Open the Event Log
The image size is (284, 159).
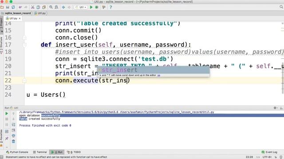tap(269, 152)
